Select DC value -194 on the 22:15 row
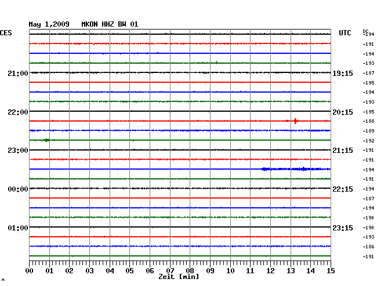Image resolution: width=377 pixels, height=286 pixels. [x=368, y=189]
